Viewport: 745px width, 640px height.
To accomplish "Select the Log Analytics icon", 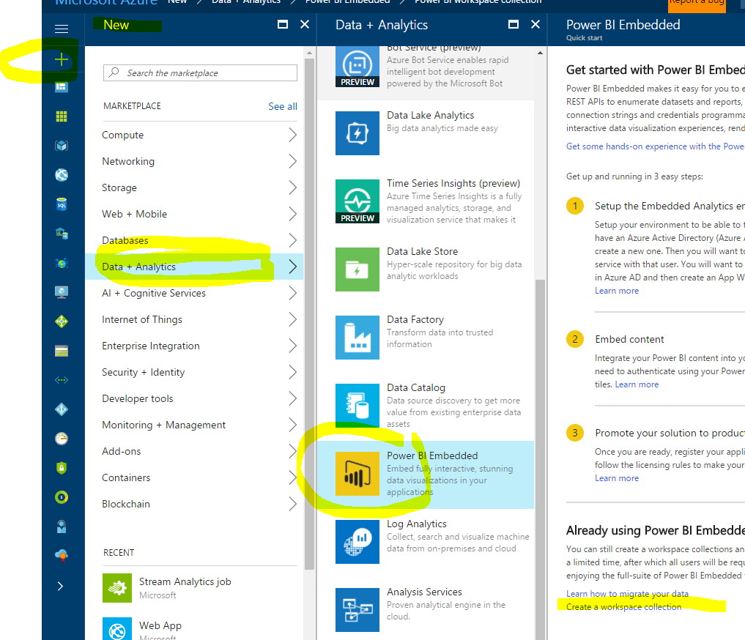I will (x=357, y=542).
